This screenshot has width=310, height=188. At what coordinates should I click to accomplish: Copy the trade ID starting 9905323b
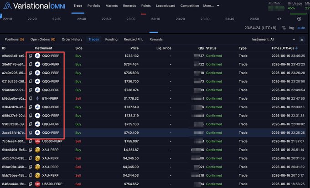(31, 124)
